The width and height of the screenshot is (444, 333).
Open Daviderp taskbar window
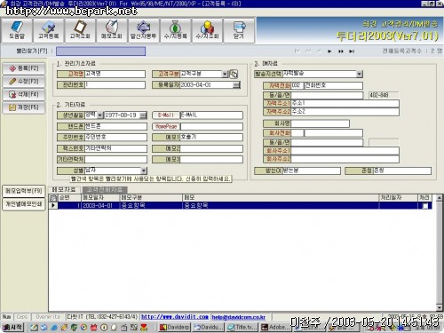coord(175,328)
